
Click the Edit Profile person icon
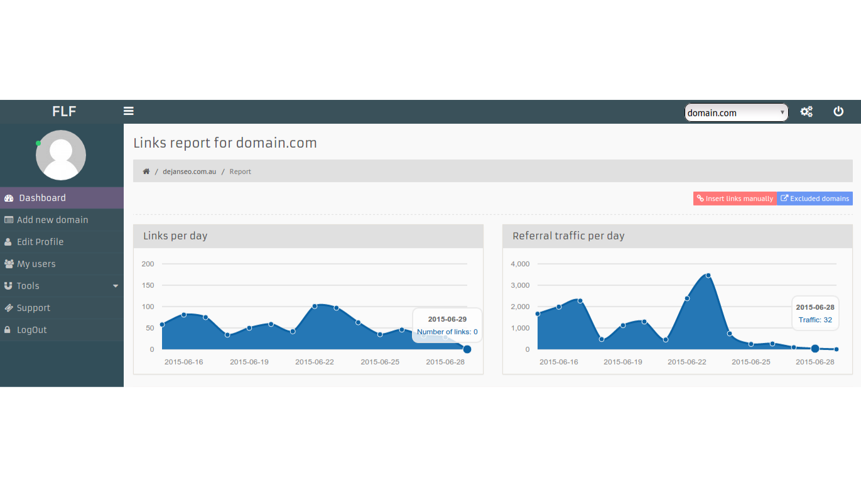(8, 241)
